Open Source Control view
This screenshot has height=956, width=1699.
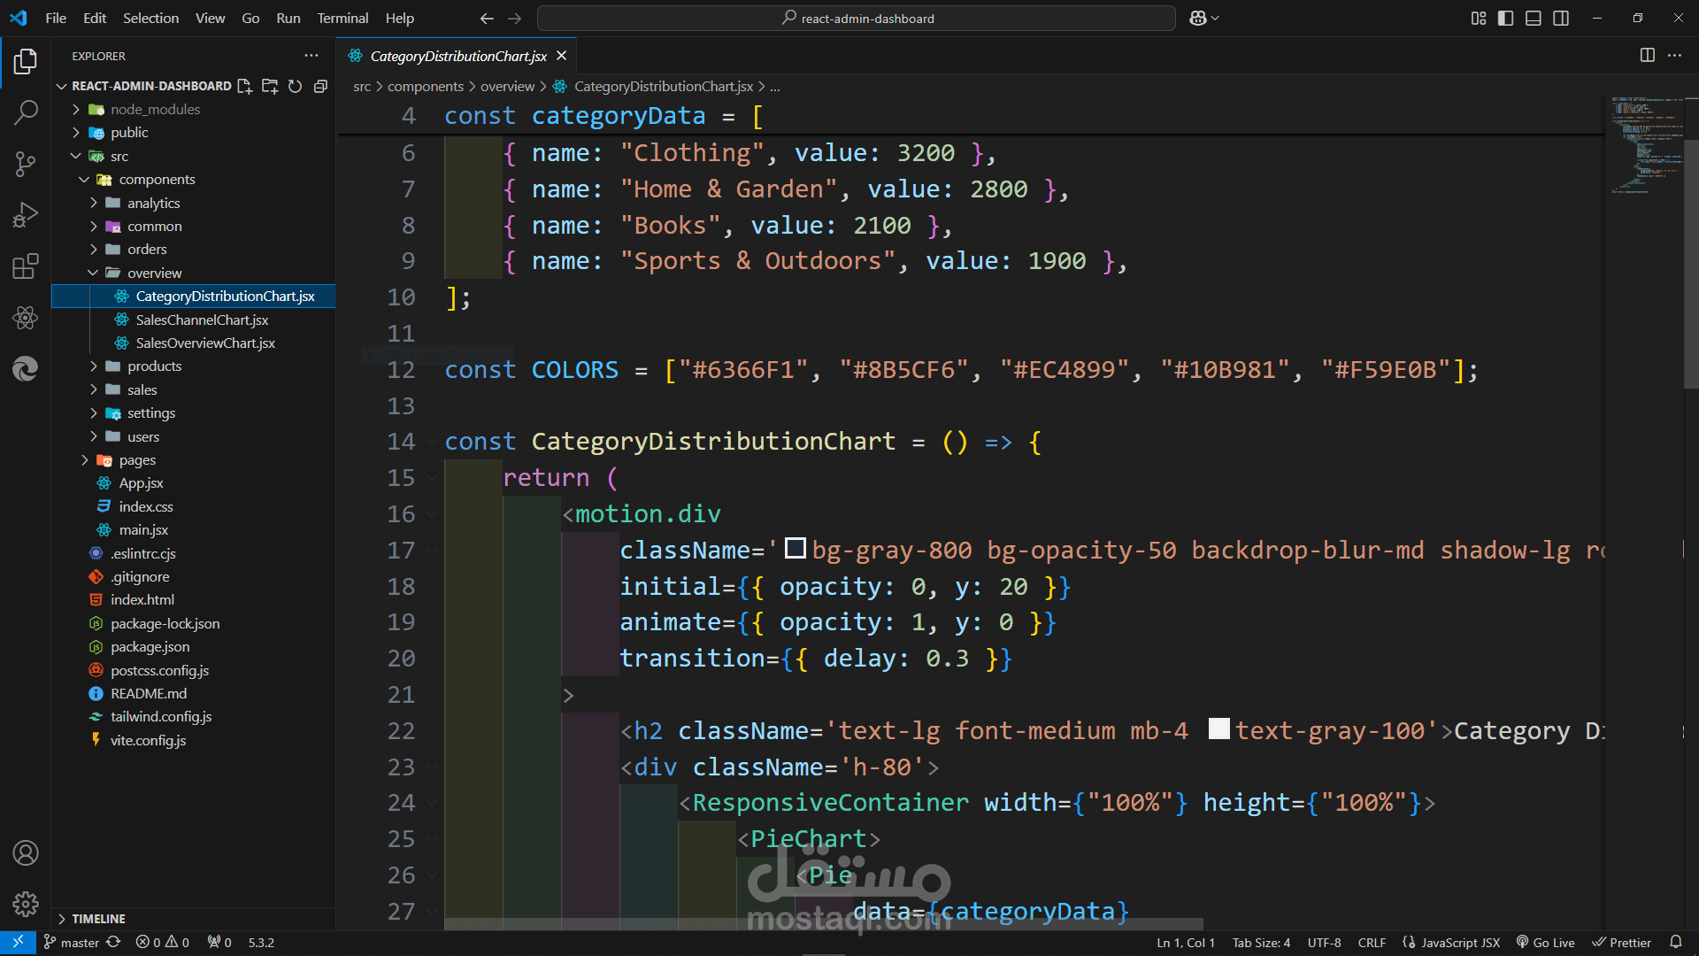[26, 164]
